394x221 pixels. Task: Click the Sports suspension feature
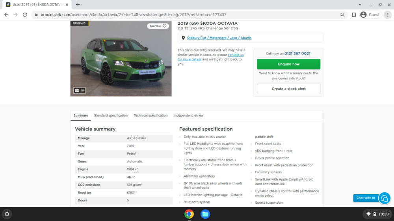click(269, 203)
